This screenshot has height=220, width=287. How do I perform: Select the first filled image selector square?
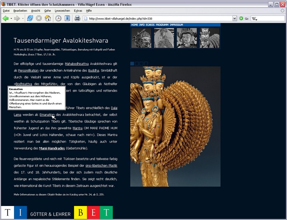[x=132, y=64]
